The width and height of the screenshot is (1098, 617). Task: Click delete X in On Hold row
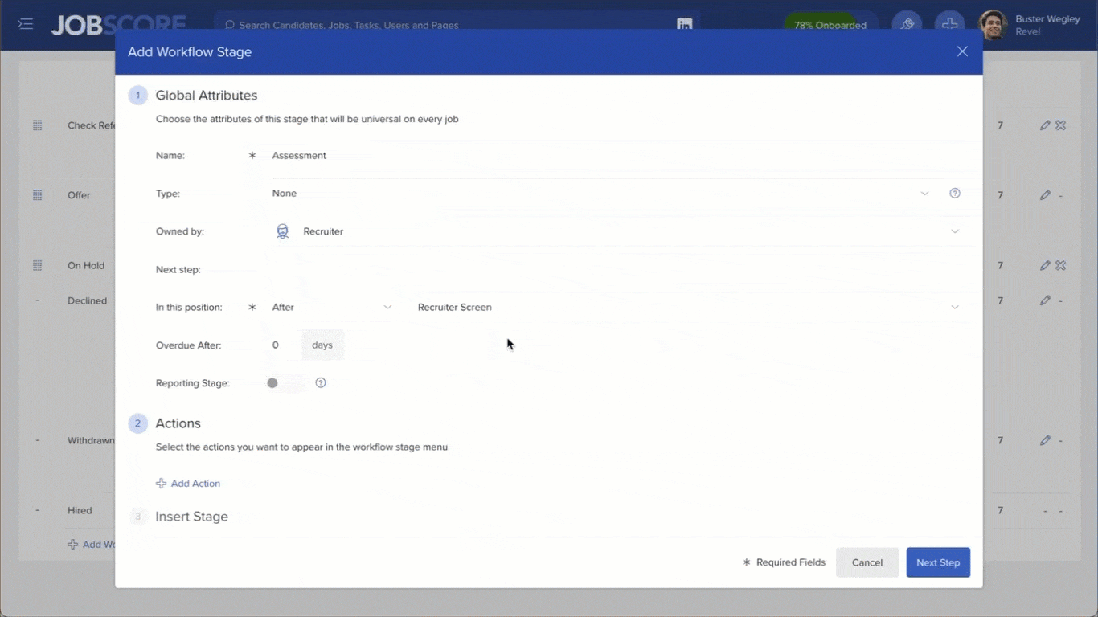click(x=1061, y=265)
